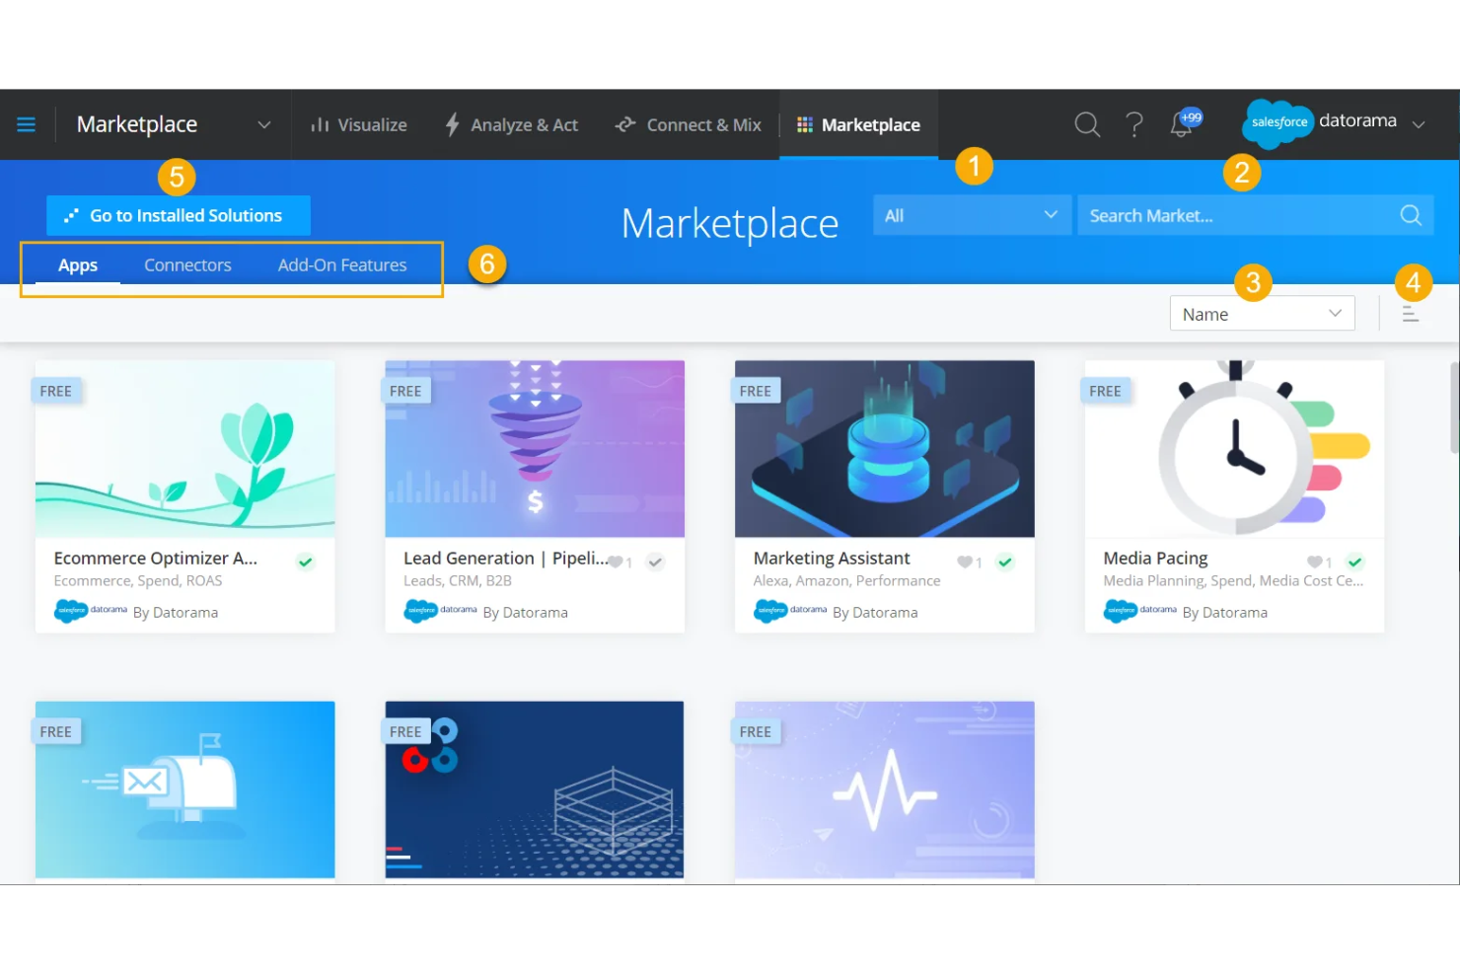Click Go to Installed Solutions
1460x974 pixels.
tap(178, 215)
